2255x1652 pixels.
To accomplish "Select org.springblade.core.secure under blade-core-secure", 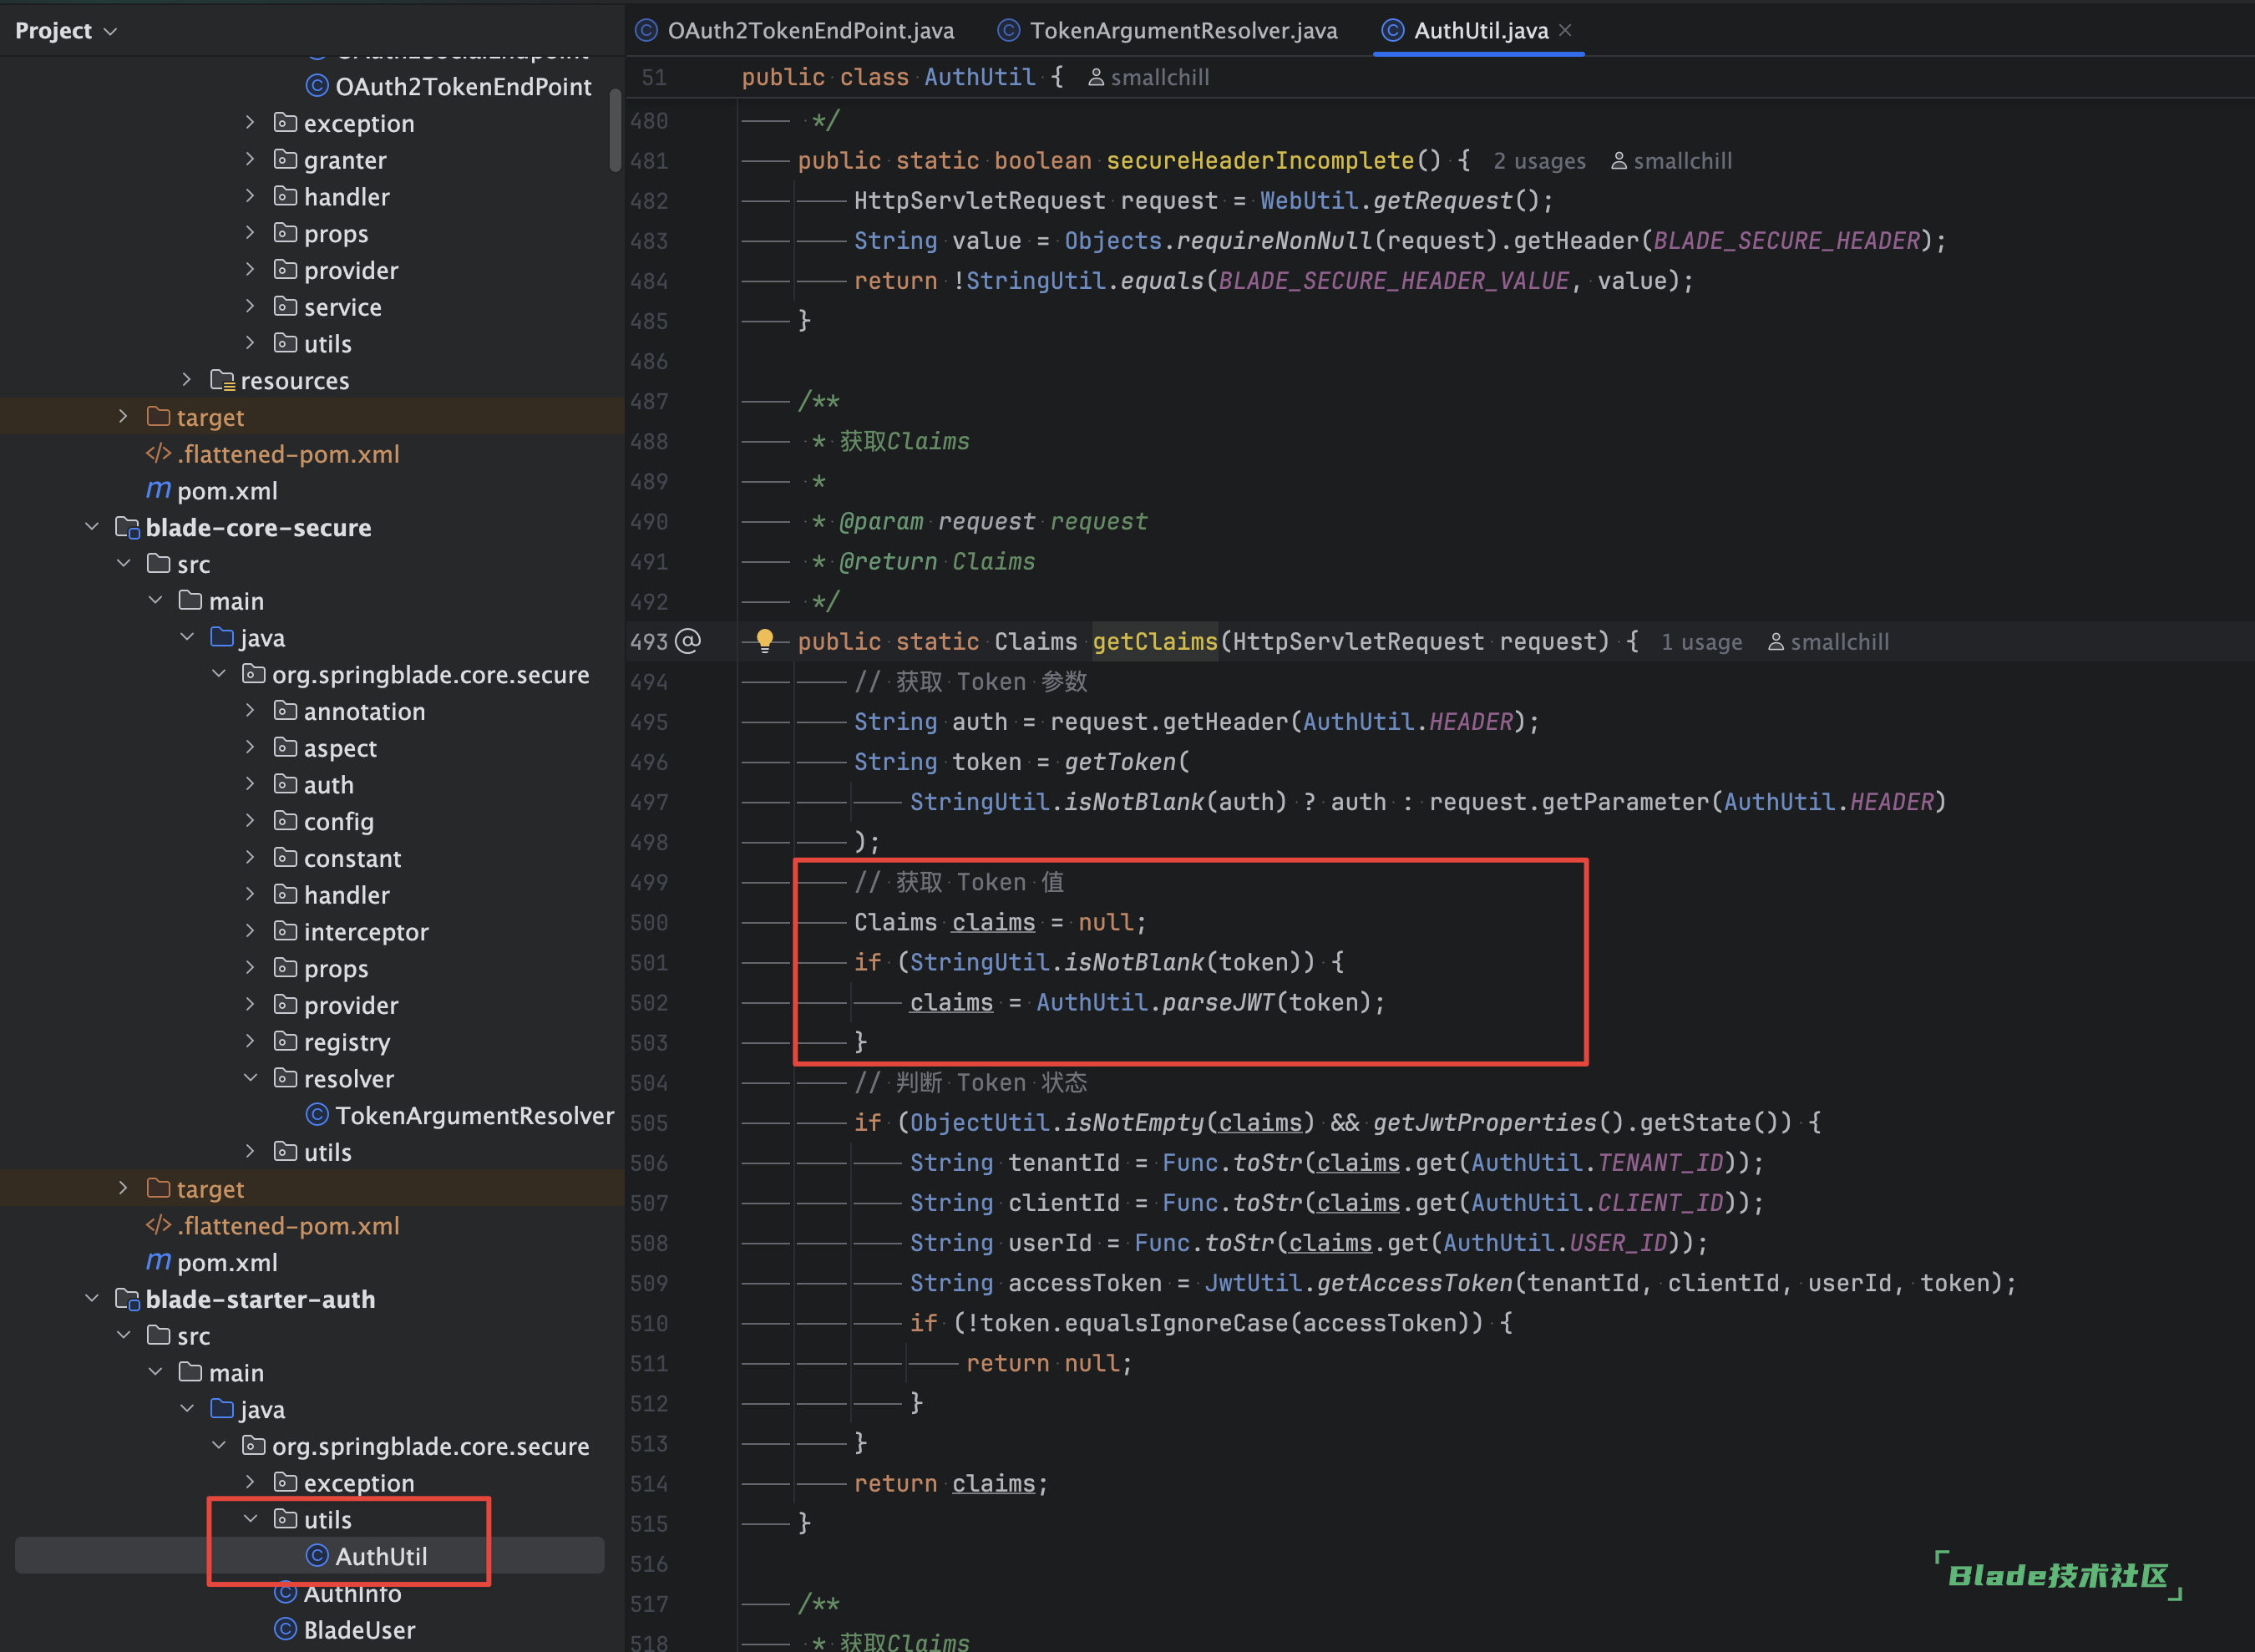I will [x=431, y=674].
